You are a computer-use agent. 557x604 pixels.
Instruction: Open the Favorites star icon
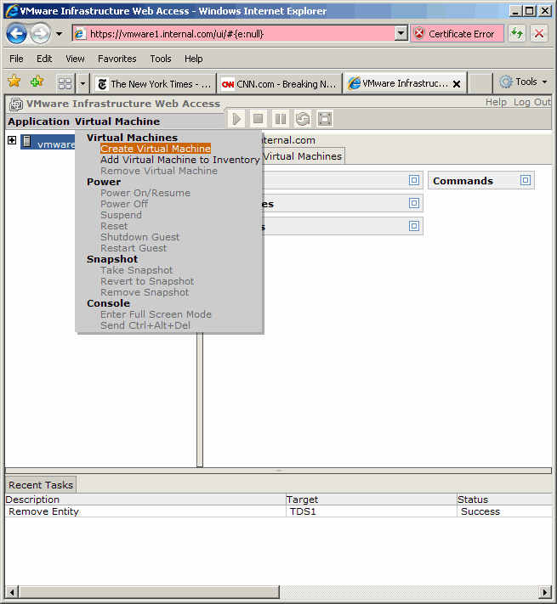click(x=14, y=82)
